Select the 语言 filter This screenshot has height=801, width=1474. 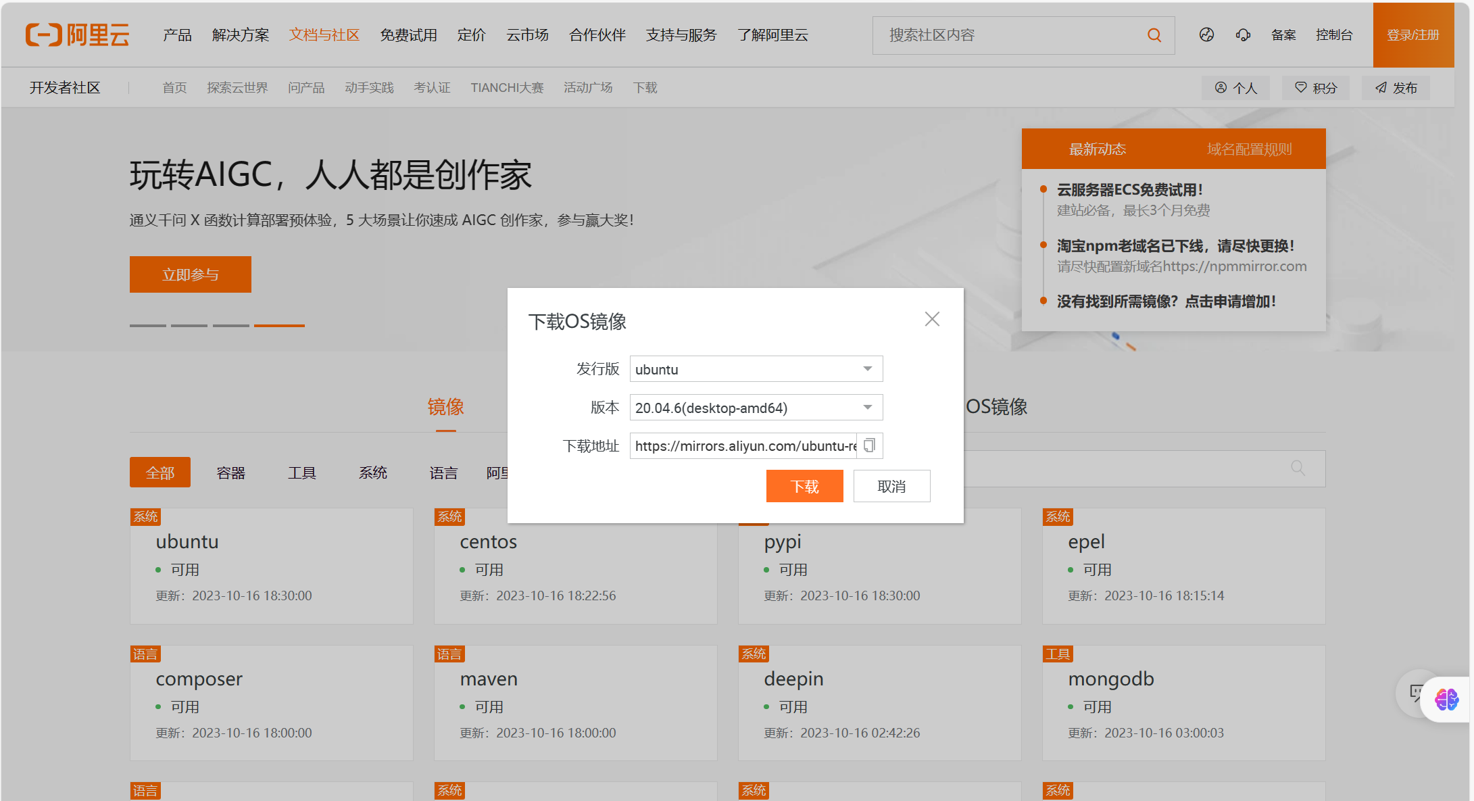point(443,472)
